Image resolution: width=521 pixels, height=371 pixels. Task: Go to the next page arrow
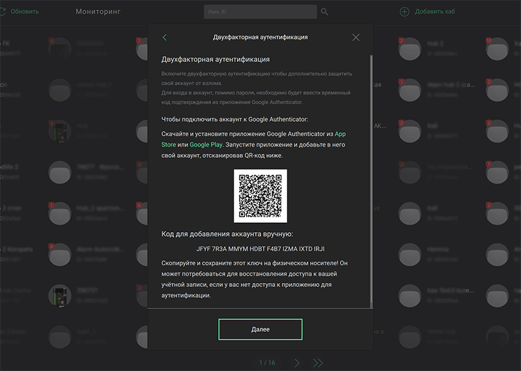click(297, 363)
